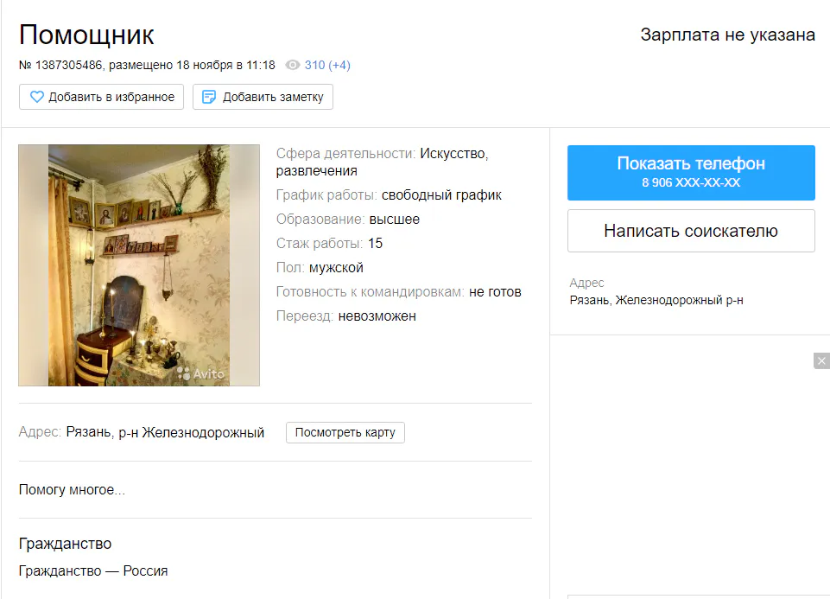Click the masked phone number 8 906 XXX-XX-XX
This screenshot has height=599, width=830.
pos(691,182)
